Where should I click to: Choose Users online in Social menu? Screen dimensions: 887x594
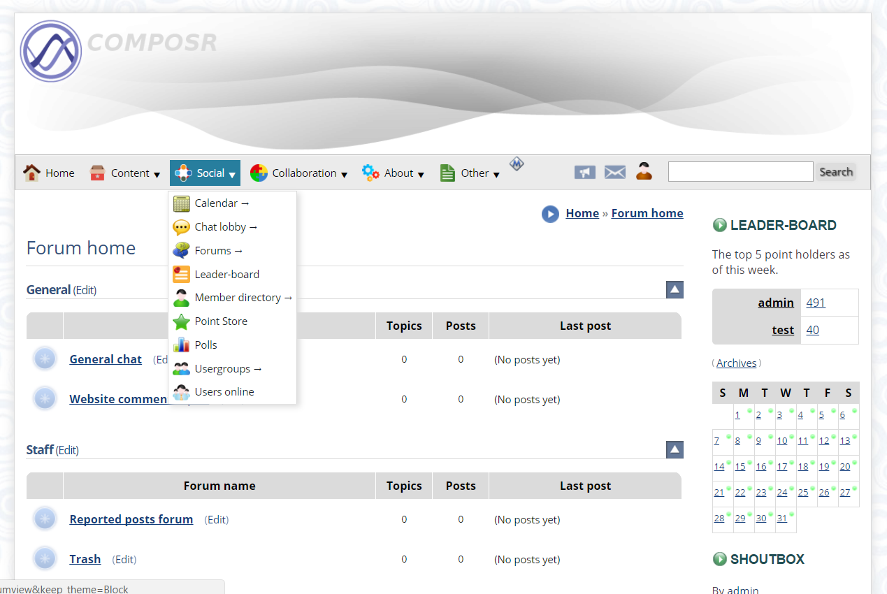(224, 392)
